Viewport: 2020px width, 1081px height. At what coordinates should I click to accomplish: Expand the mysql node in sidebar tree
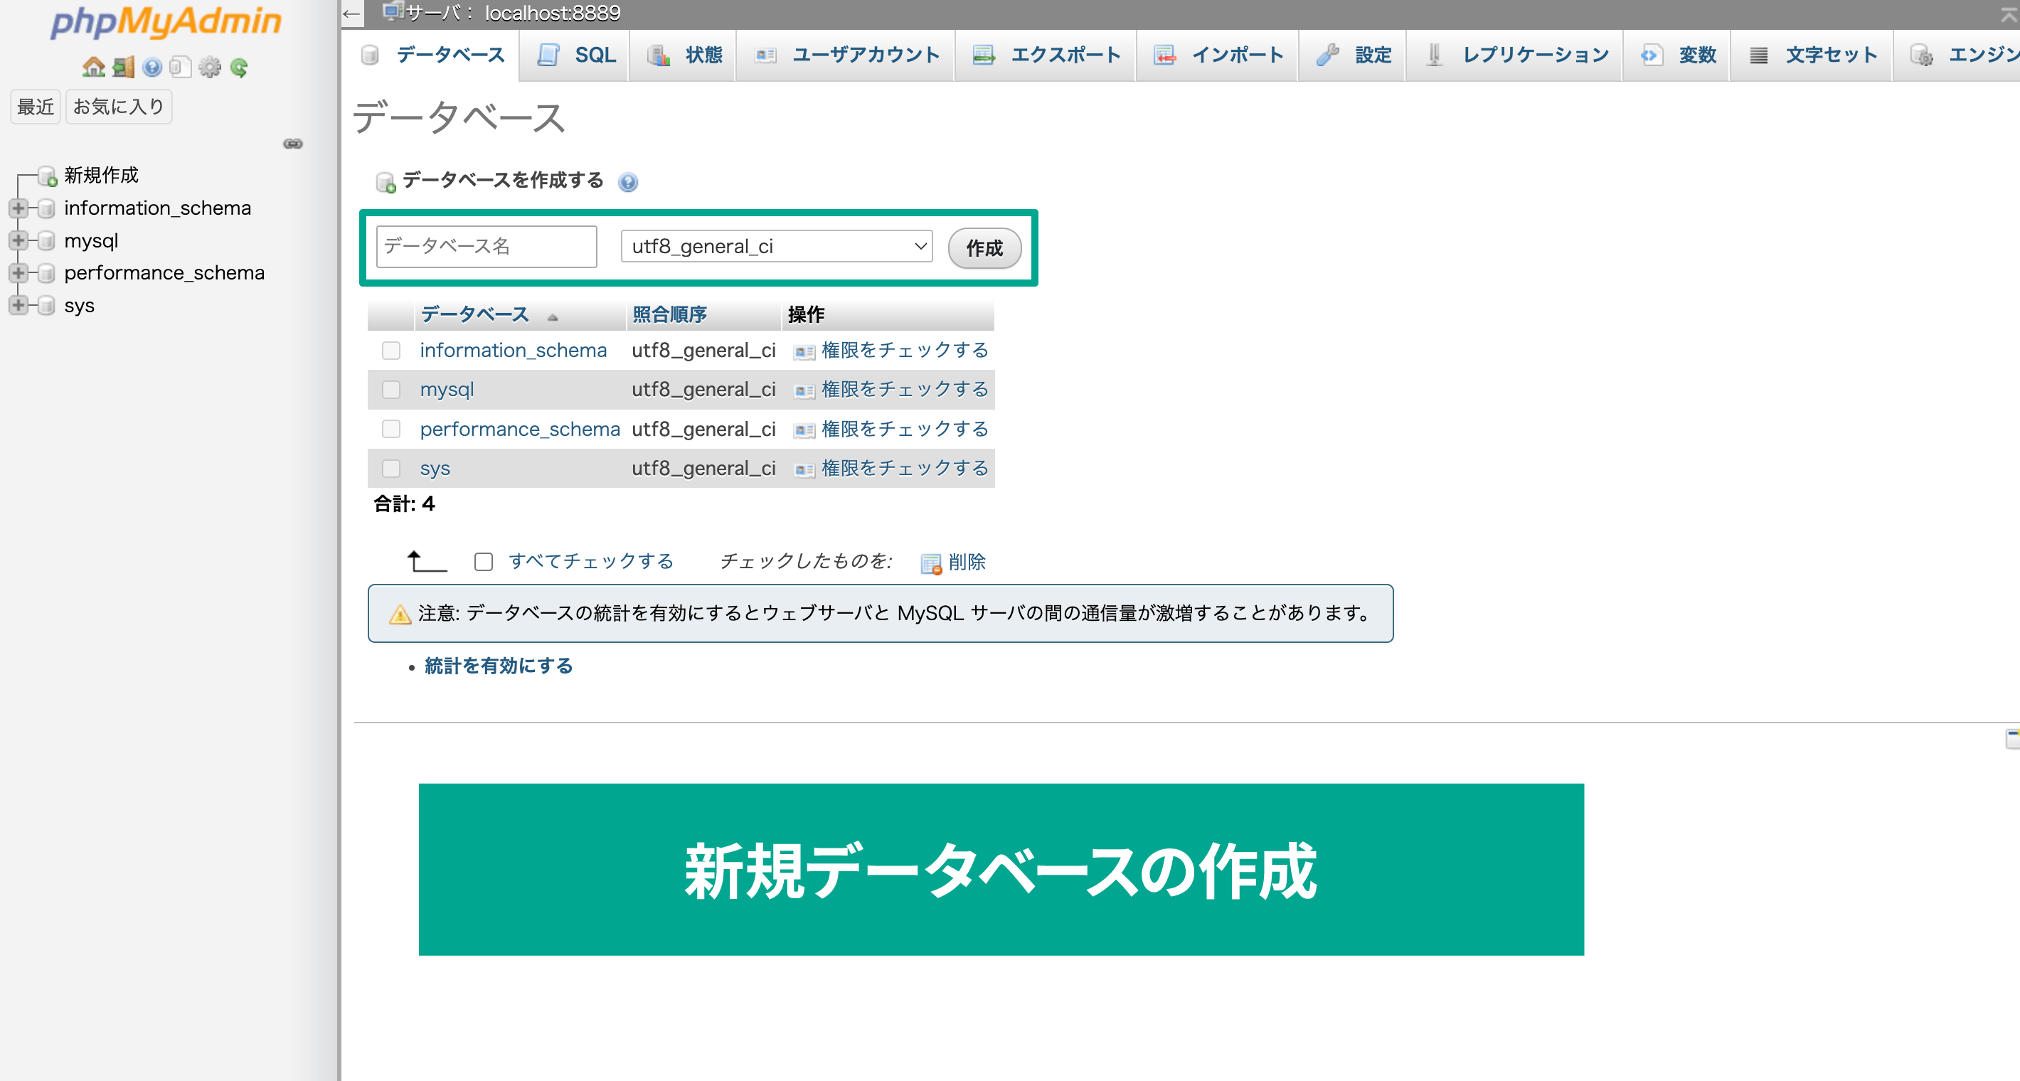18,240
